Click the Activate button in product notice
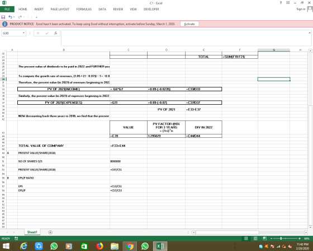This screenshot has width=313, height=251. [x=189, y=24]
